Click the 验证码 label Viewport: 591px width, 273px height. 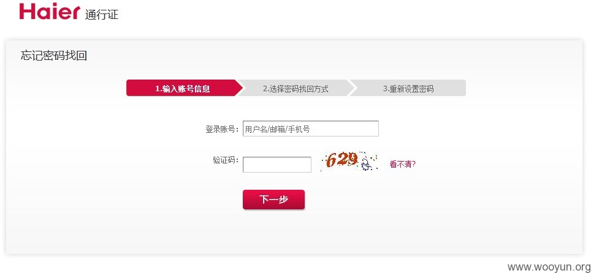226,160
